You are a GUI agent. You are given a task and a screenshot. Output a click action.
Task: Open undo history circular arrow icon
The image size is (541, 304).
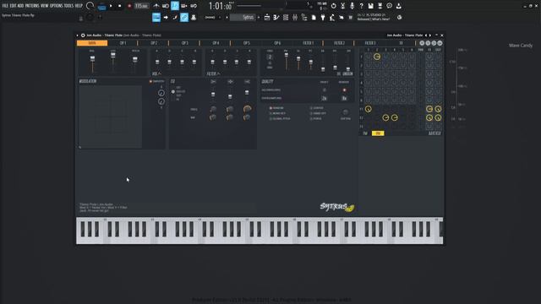334,6
